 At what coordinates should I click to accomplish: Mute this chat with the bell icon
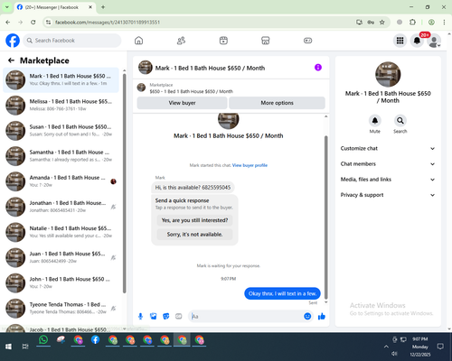[x=375, y=121]
